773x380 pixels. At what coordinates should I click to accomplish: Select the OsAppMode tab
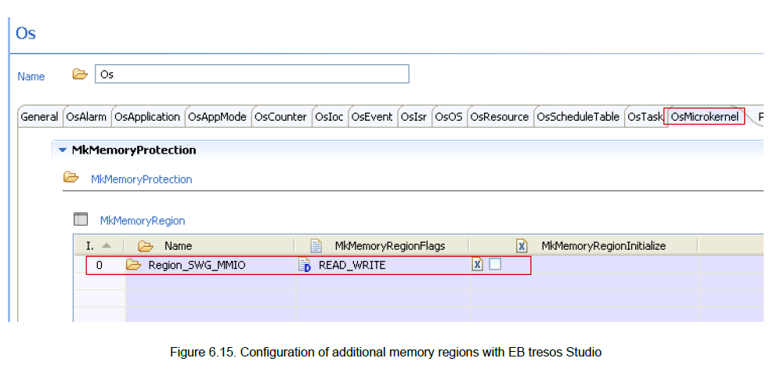tap(218, 117)
